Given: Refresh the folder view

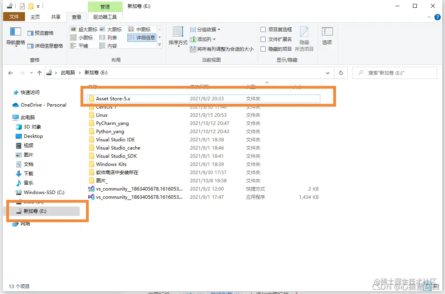Looking at the screenshot, I should coord(341,73).
